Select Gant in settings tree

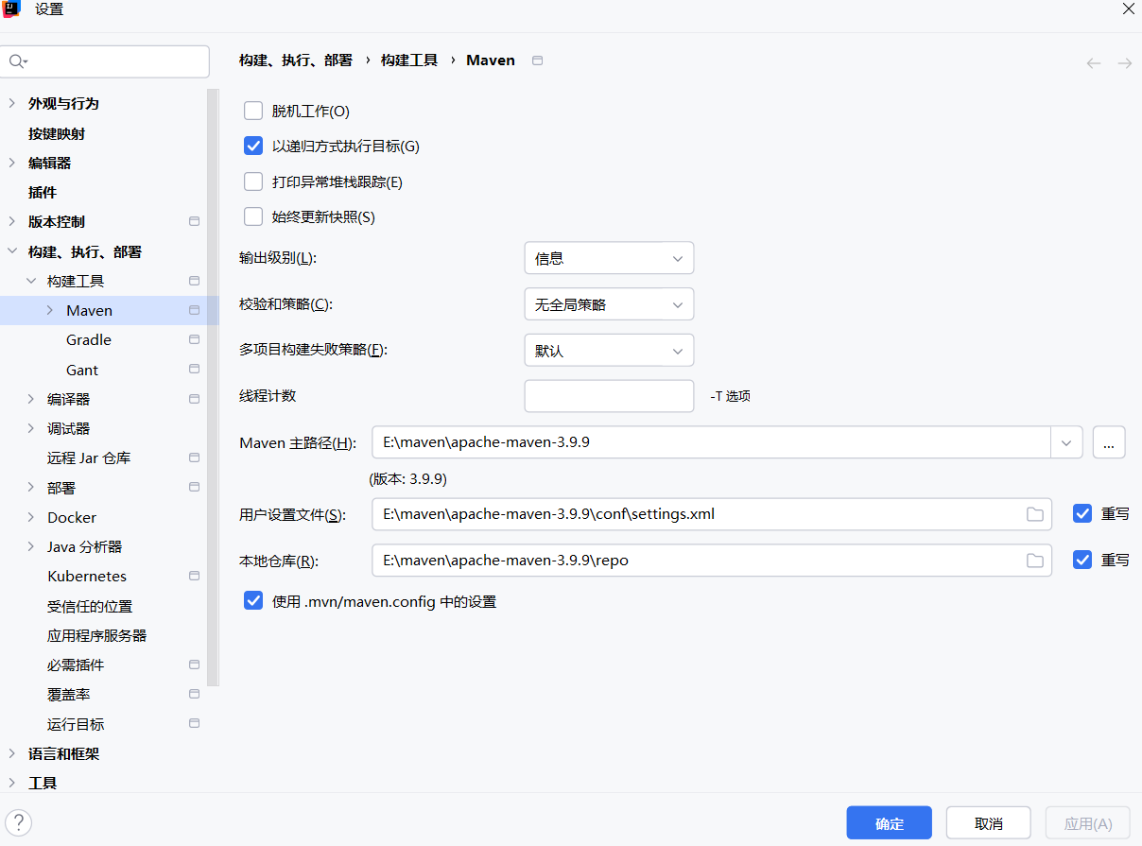coord(82,370)
